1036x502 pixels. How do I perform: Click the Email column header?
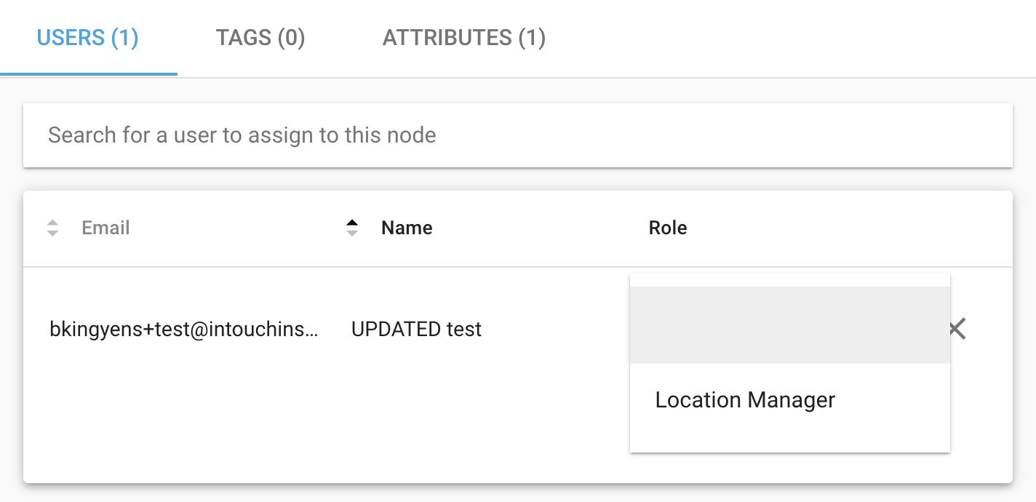tap(105, 228)
